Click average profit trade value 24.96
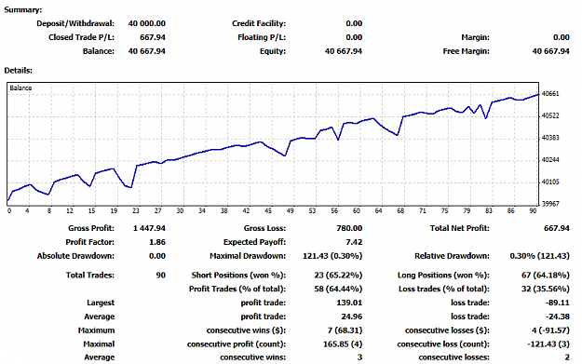582x364 pixels. point(351,317)
